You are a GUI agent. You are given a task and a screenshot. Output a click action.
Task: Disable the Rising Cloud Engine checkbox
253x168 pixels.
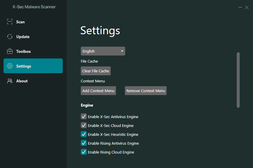(x=84, y=152)
